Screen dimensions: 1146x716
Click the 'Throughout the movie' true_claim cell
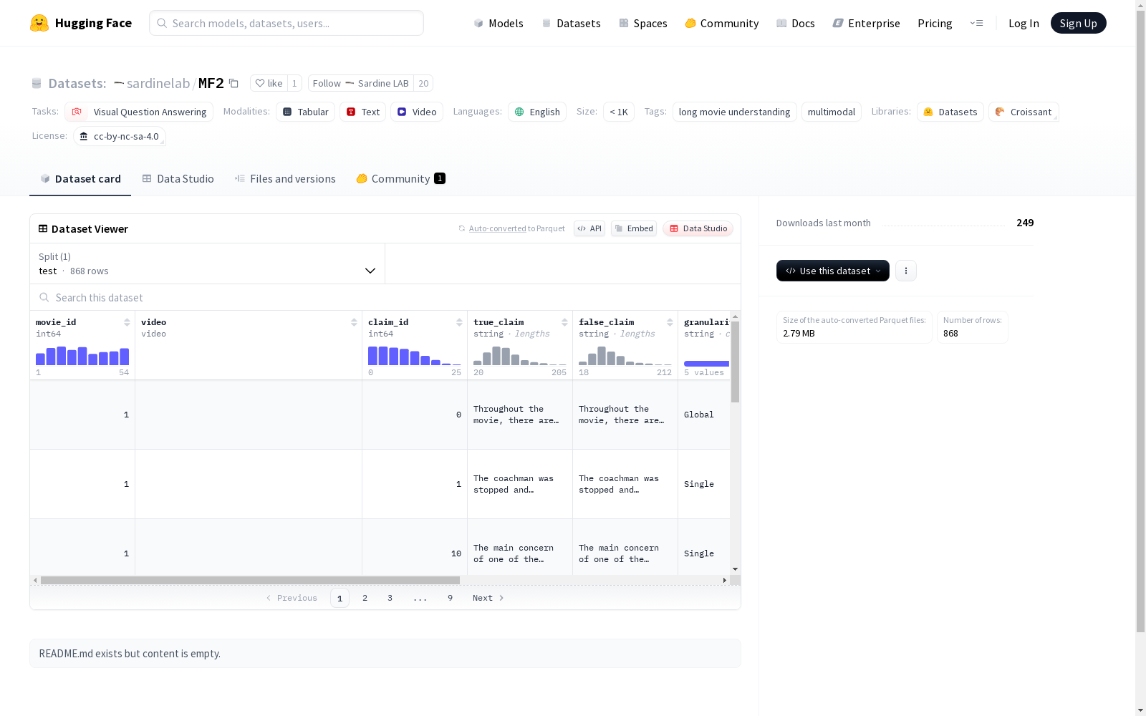tap(520, 415)
